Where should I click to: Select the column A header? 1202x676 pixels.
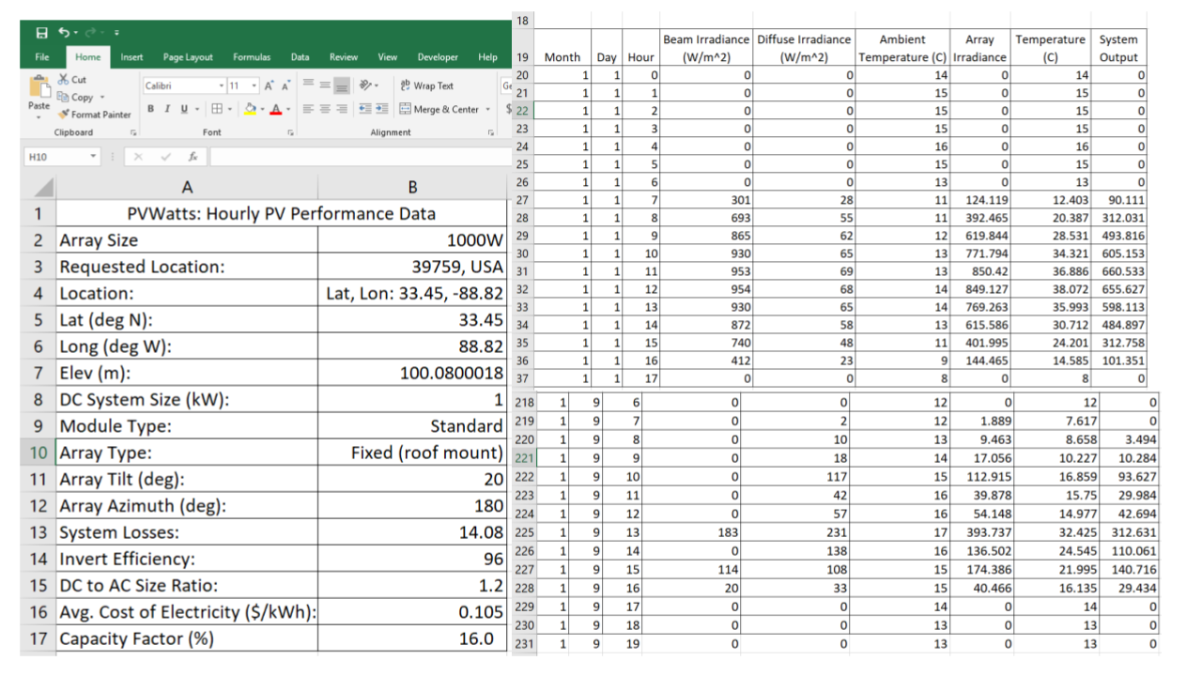(x=187, y=188)
